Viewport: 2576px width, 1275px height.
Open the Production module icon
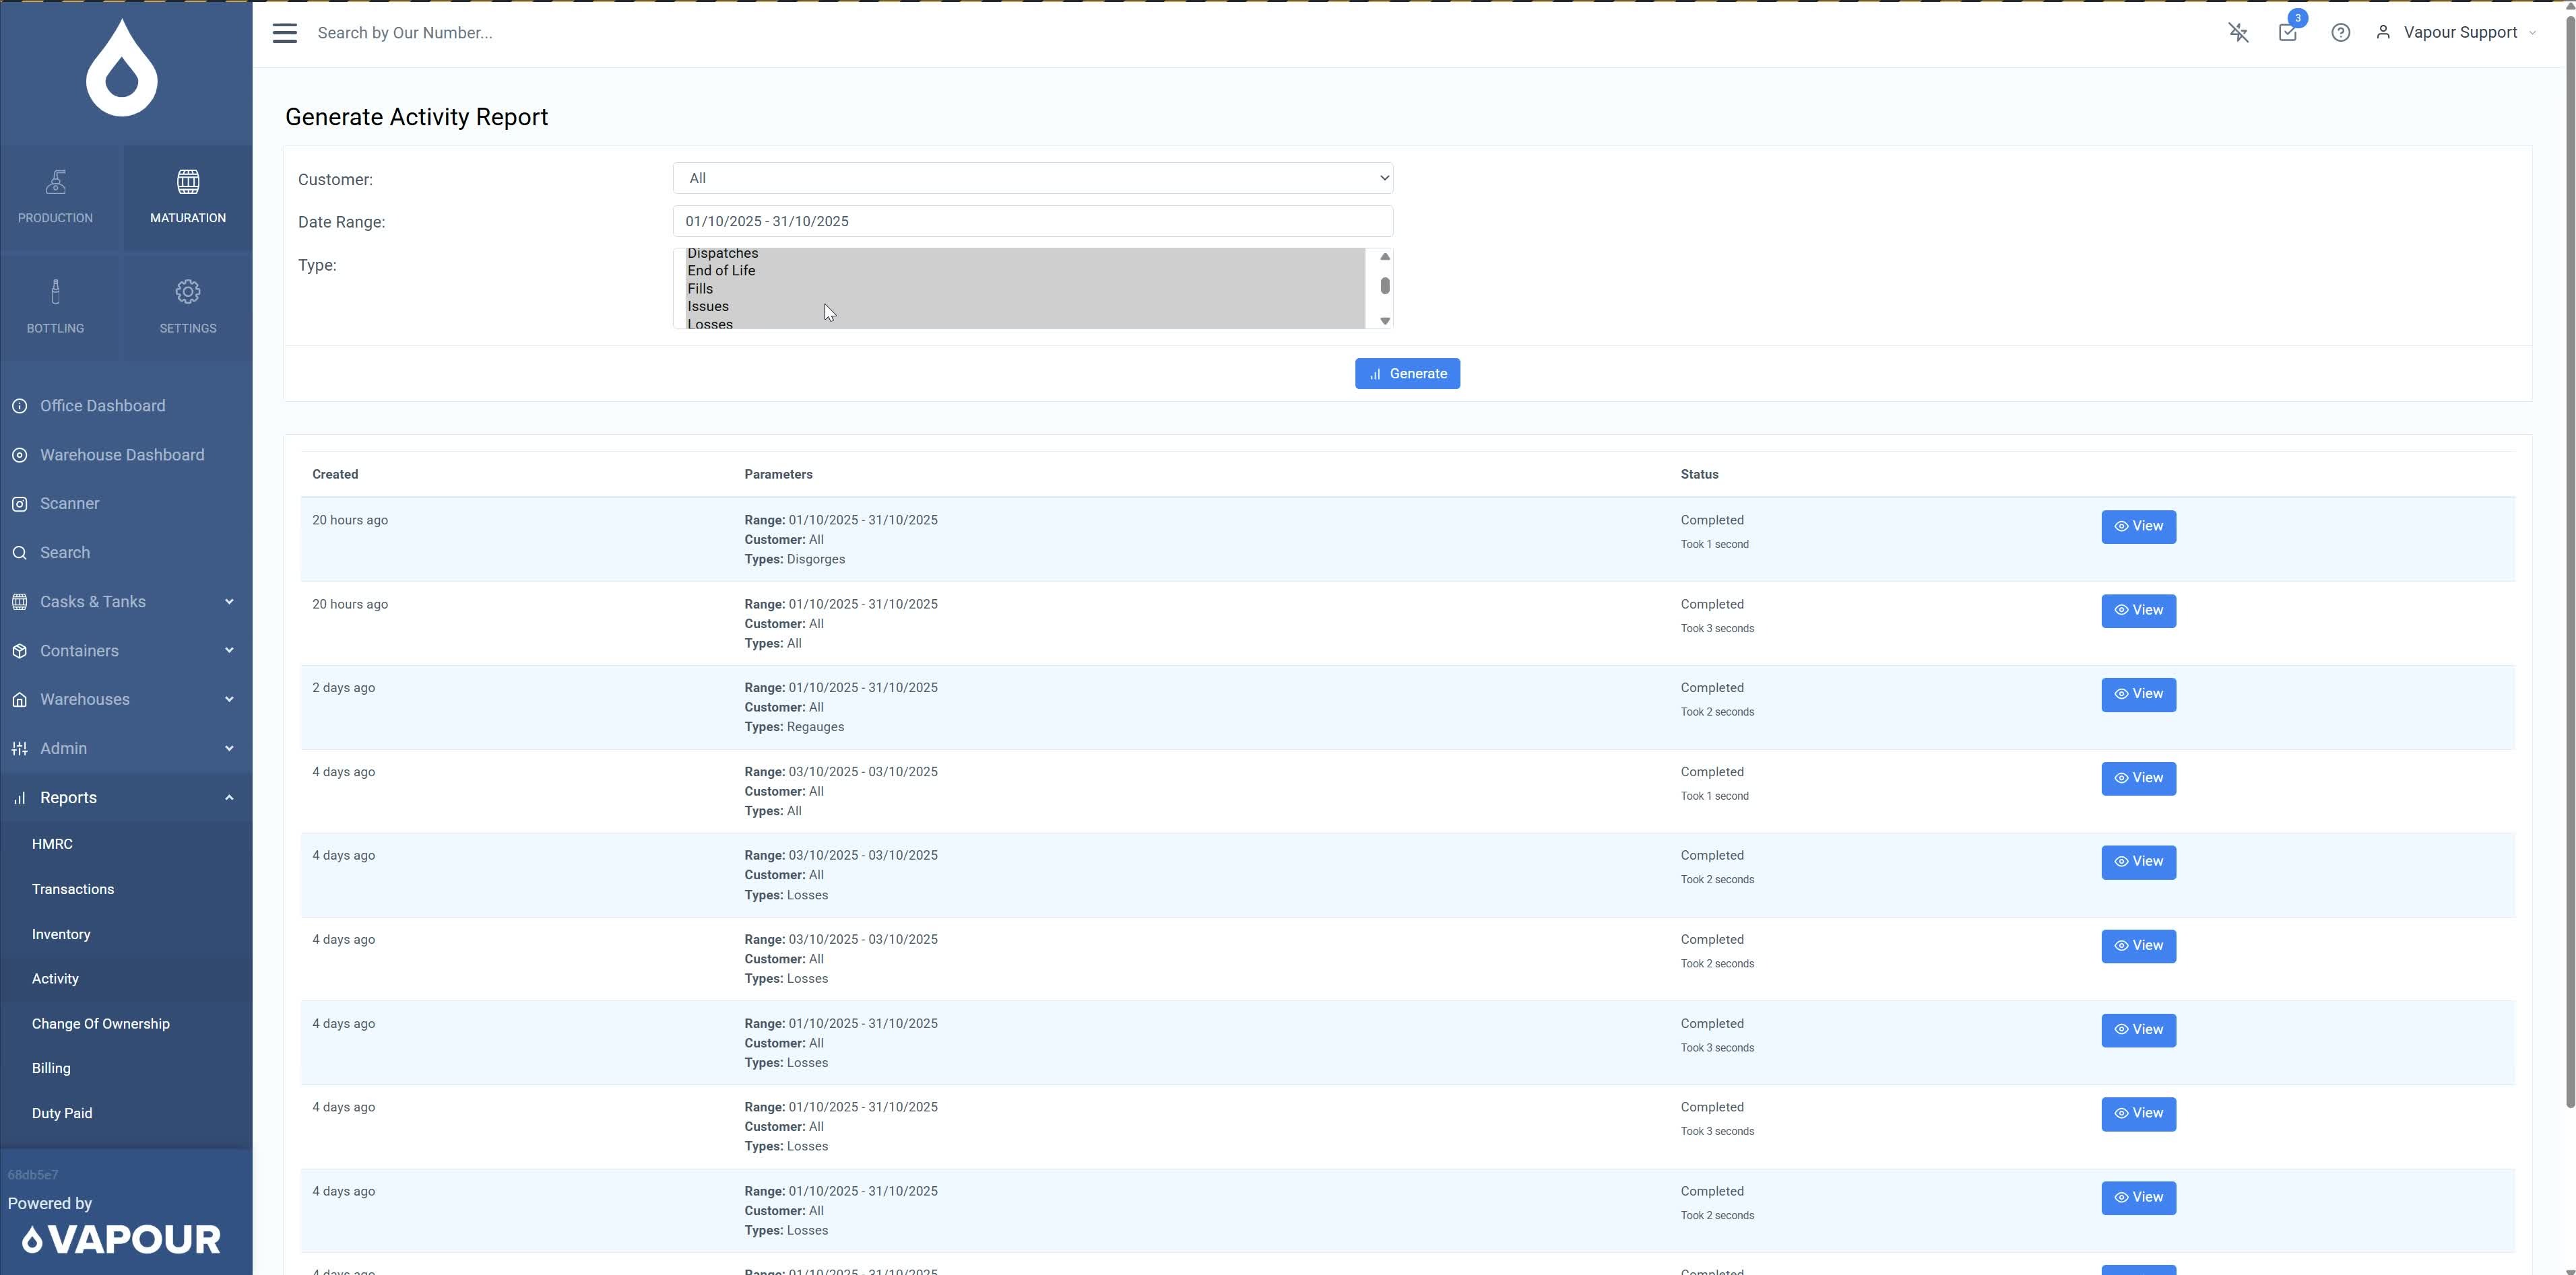pos(55,197)
